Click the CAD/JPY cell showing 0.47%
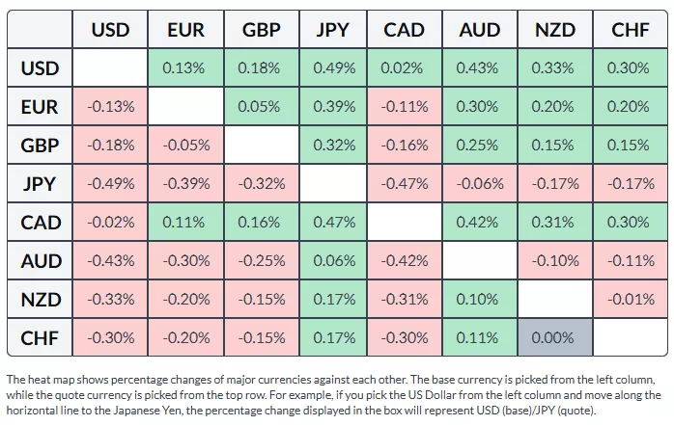Image resolution: width=674 pixels, height=425 pixels. (333, 223)
